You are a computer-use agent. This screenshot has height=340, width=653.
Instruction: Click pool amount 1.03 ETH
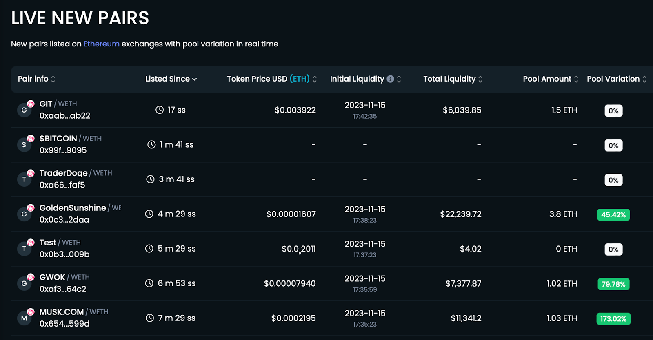(562, 318)
